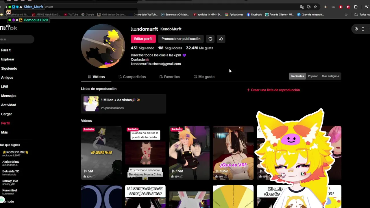Bookmark this page with the star icon

[x=315, y=7]
